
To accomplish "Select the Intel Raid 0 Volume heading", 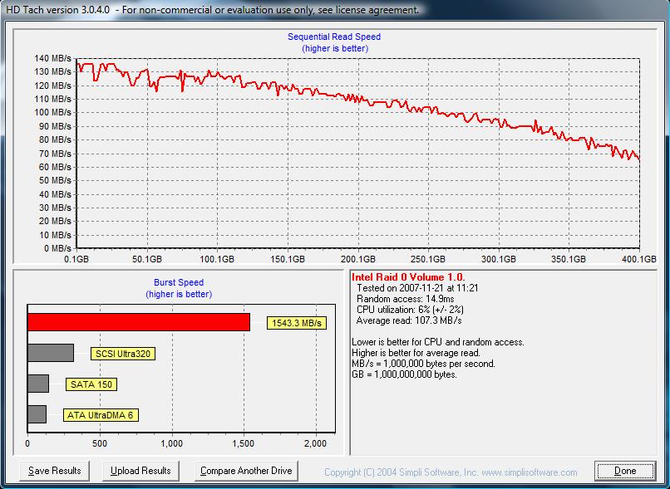I will pos(408,277).
